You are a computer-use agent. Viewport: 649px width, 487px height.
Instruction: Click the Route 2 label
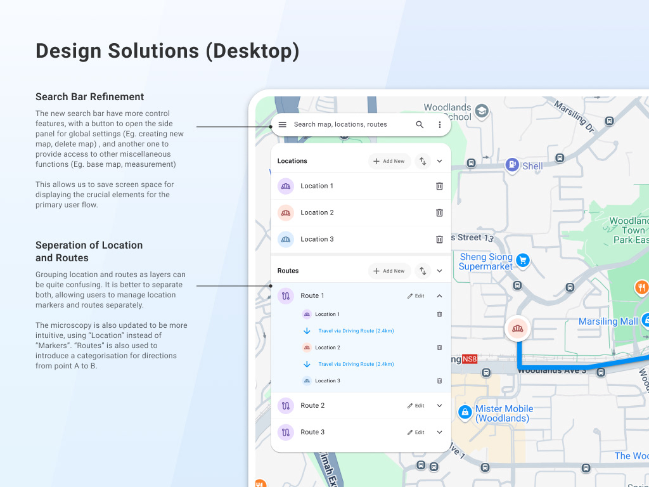[312, 405]
